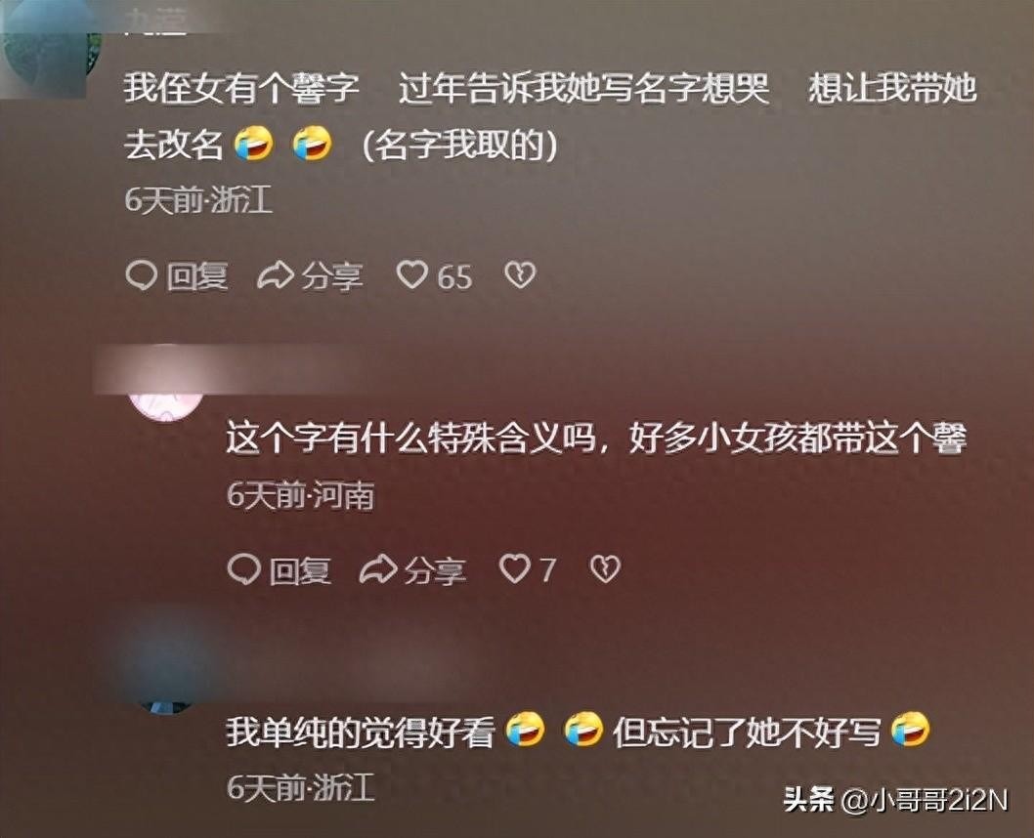Open the 头条 @小哥哥2i2N watermark link
Screen dimensions: 1034x838
point(895,801)
